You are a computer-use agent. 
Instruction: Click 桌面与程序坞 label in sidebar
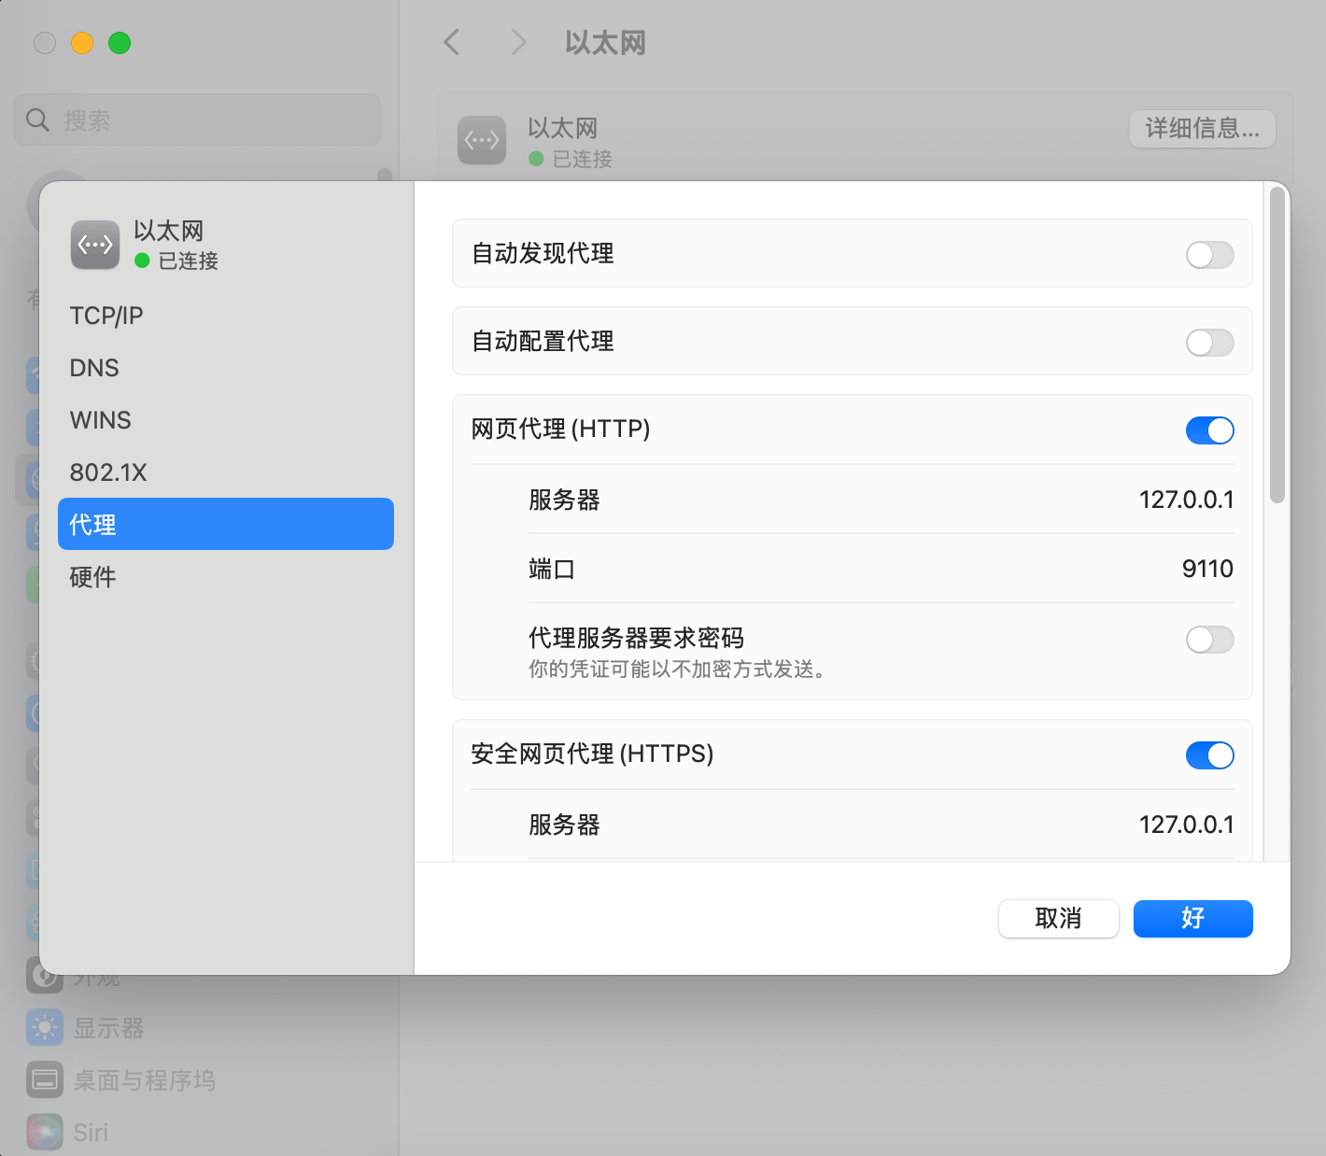click(x=145, y=1080)
